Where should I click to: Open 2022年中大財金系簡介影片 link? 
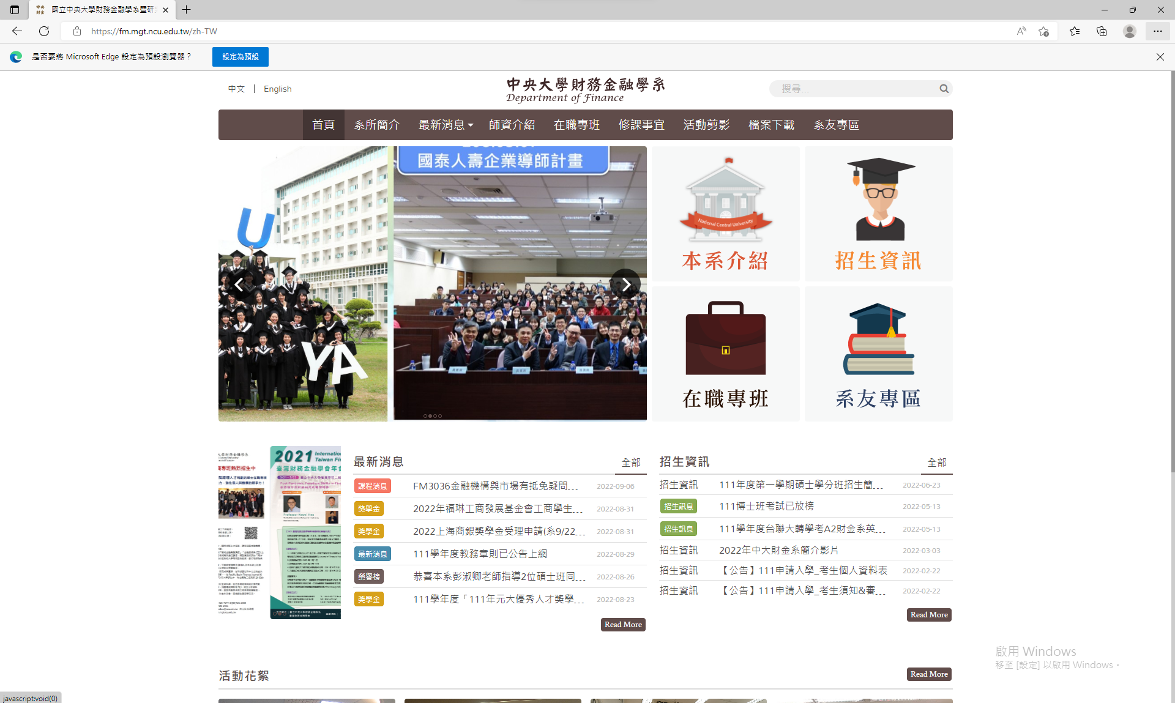[x=779, y=550]
